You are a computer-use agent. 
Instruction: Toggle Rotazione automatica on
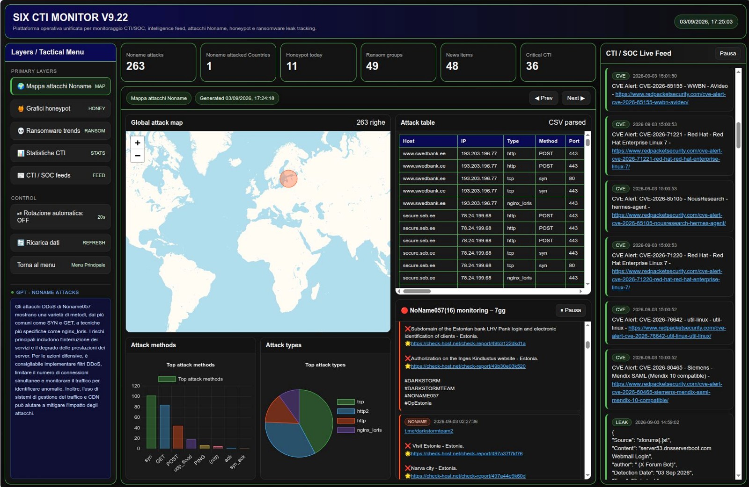(x=60, y=217)
